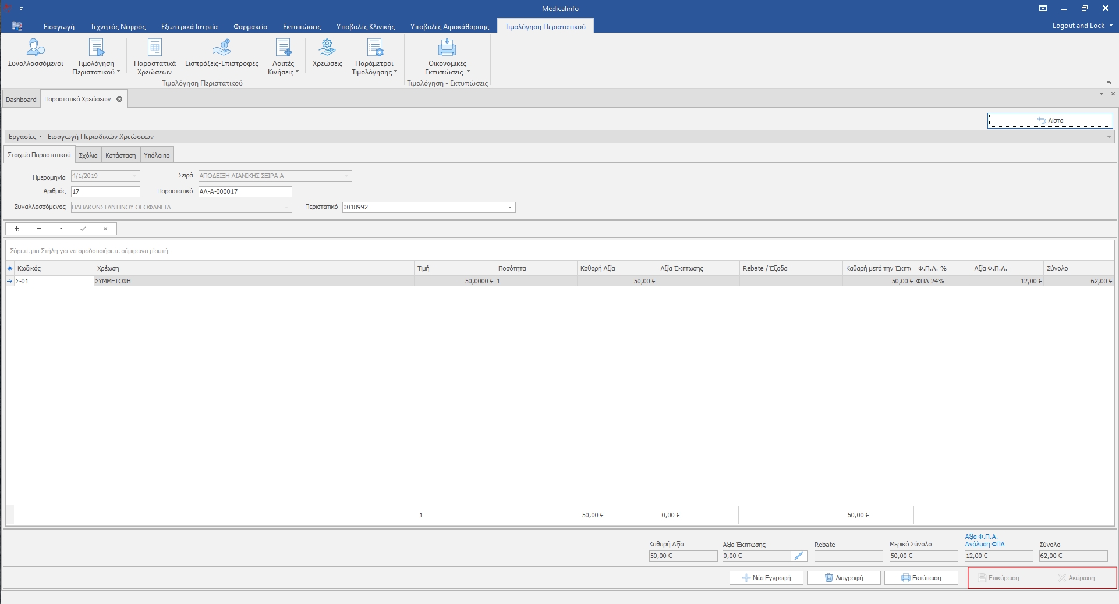Click the Ανάλυση ΦΠΑ link

(x=985, y=544)
